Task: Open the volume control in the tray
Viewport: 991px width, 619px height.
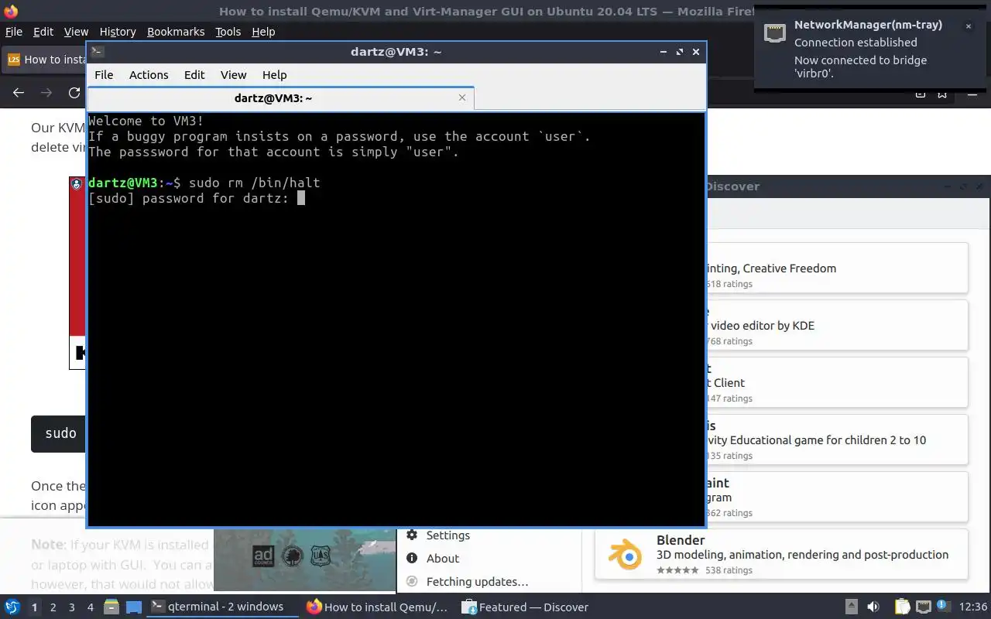Action: (x=873, y=607)
